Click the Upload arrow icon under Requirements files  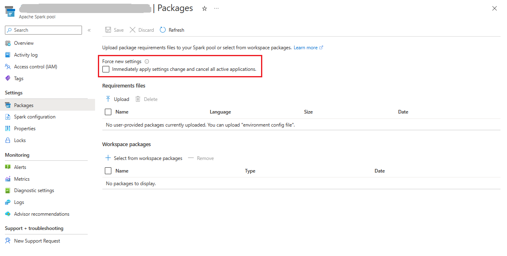(x=108, y=99)
